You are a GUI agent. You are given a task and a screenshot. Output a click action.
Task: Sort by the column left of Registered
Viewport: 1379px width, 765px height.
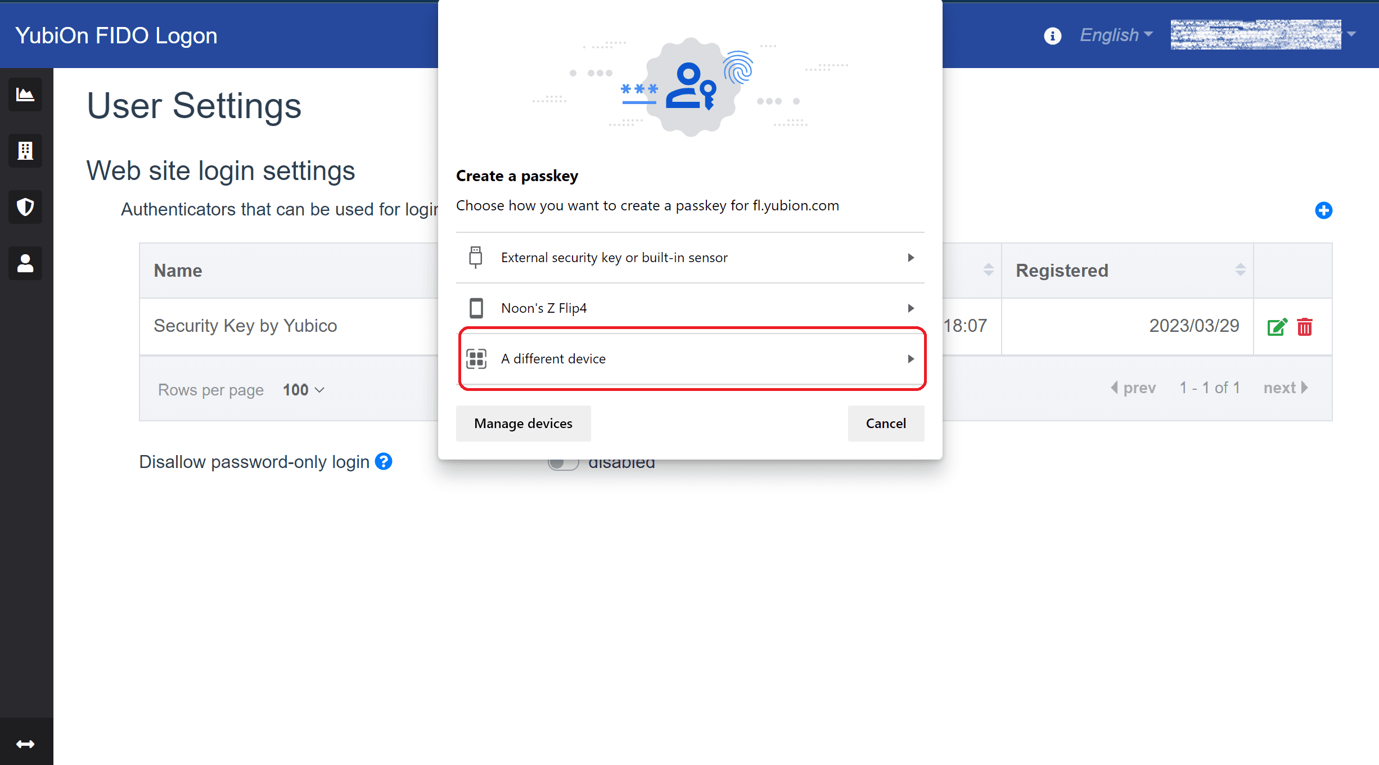point(988,270)
